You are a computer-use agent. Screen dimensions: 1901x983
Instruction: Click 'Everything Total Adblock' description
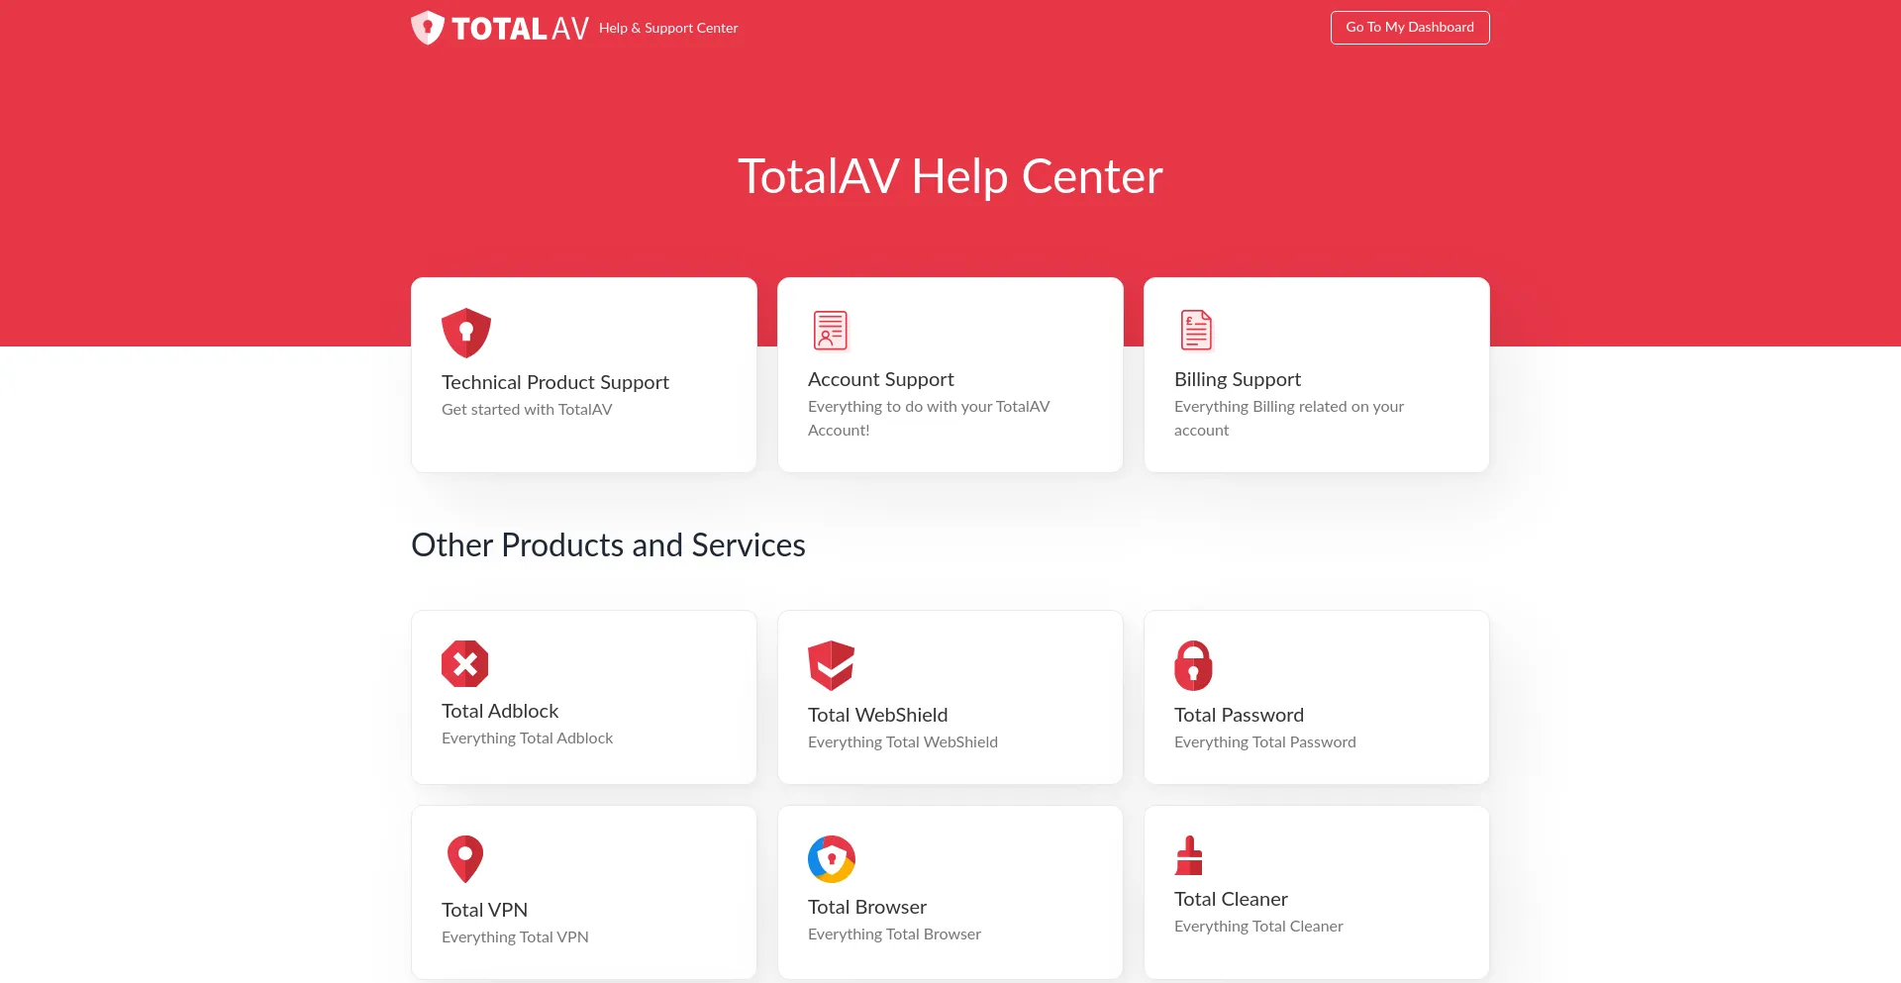[527, 737]
